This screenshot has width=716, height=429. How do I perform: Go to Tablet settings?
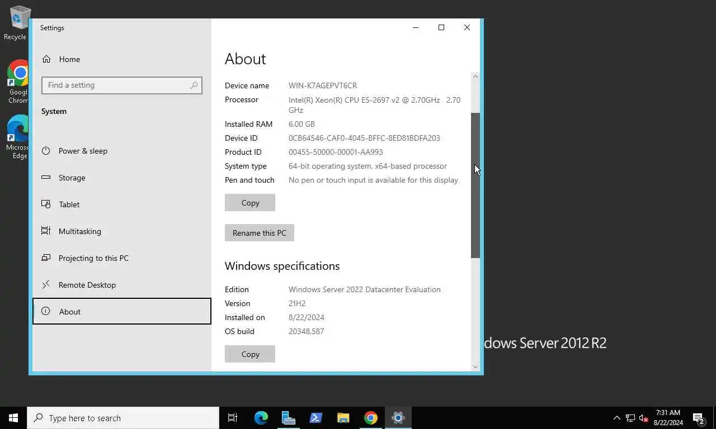click(x=122, y=204)
